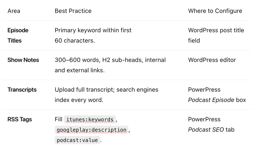Select the Show Notes row label

tap(23, 60)
